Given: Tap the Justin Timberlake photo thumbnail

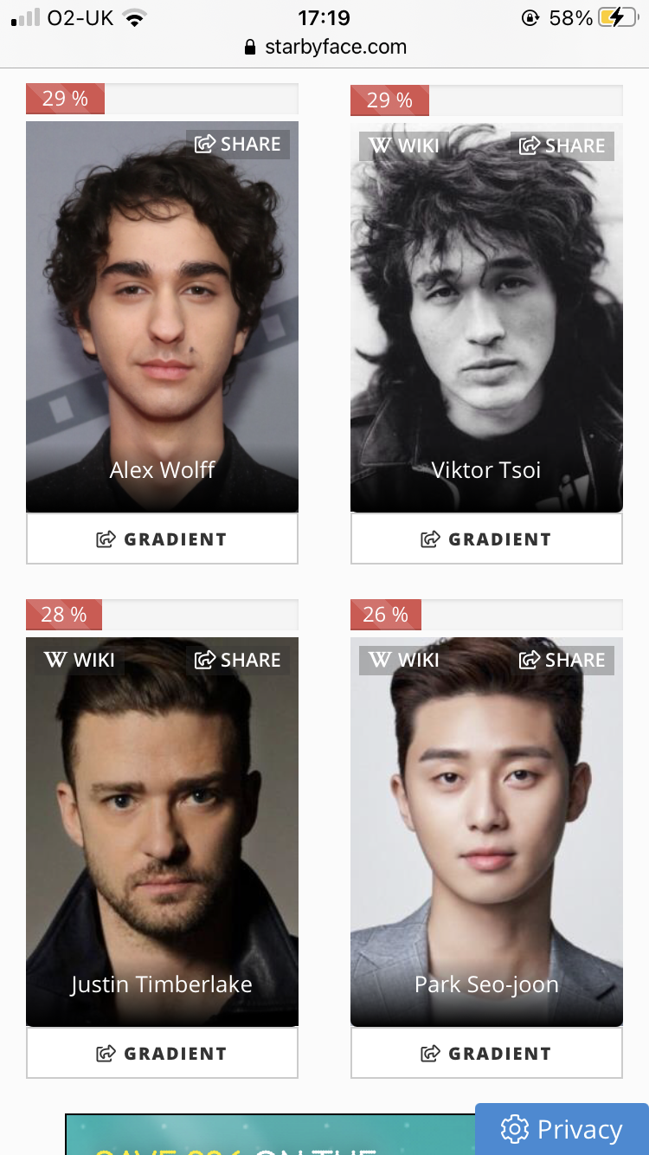Looking at the screenshot, I should pos(162,832).
